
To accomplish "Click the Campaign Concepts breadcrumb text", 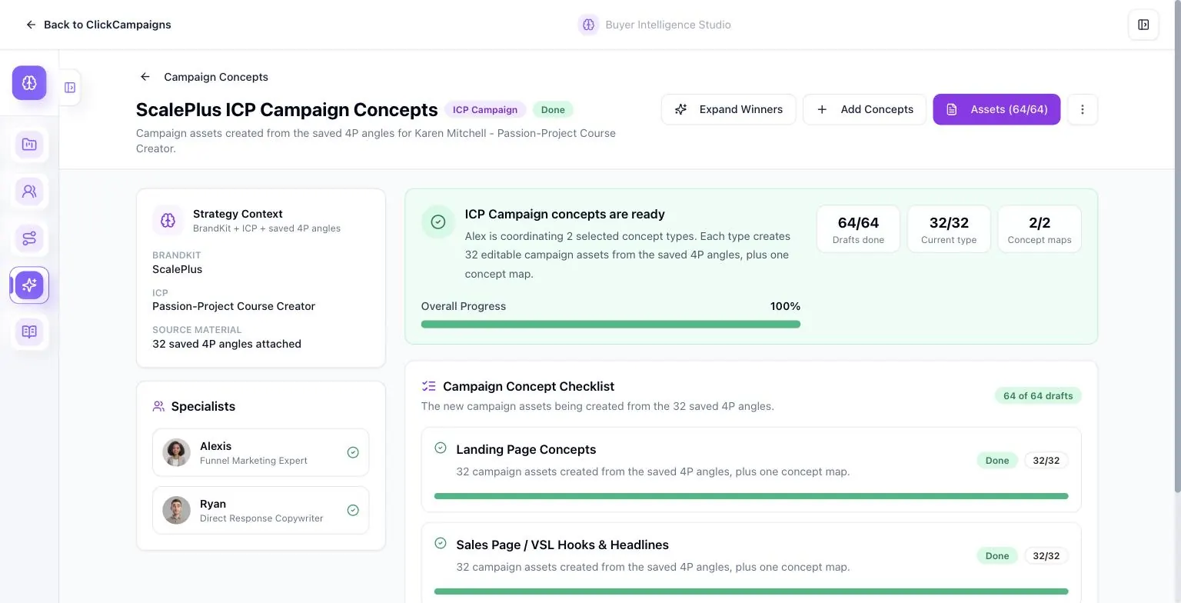I will (216, 77).
